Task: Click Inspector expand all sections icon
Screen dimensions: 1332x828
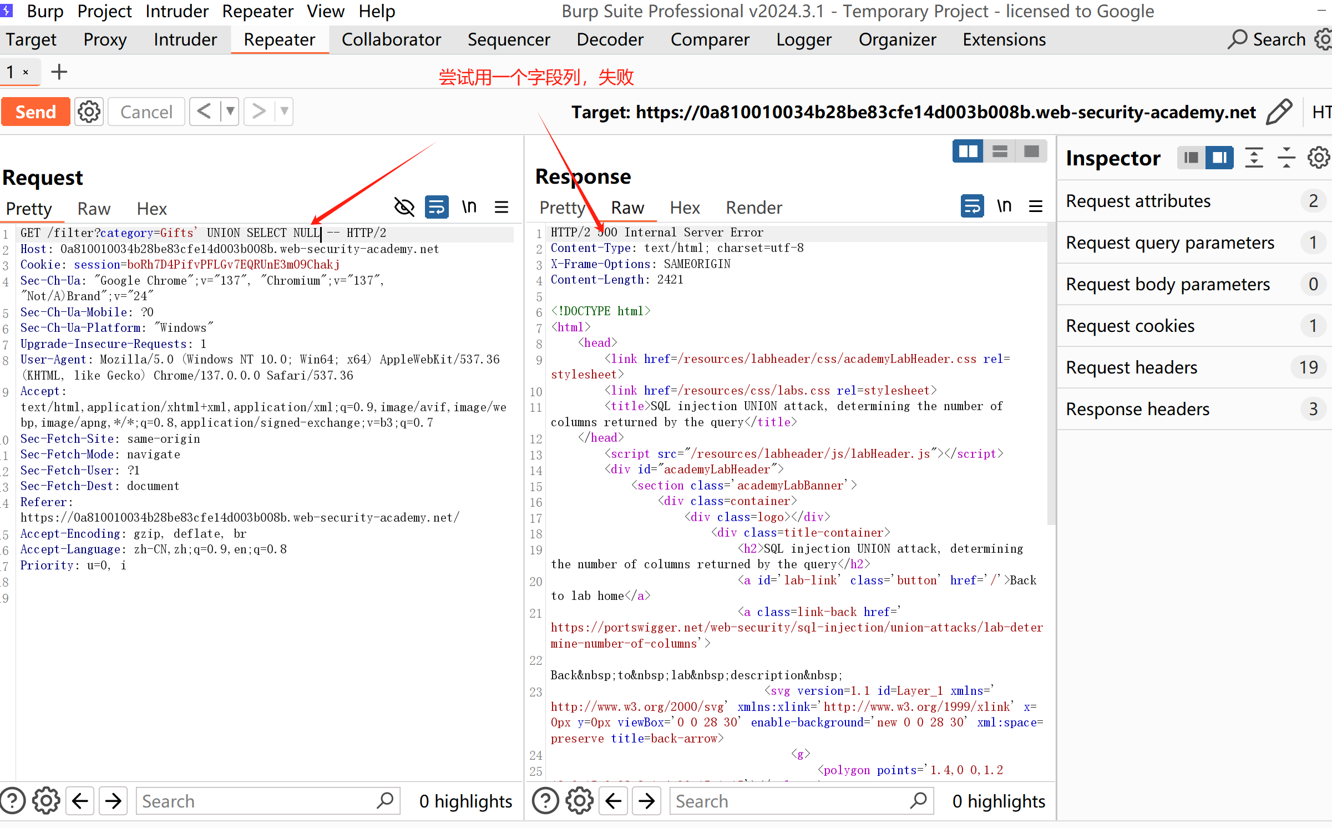Action: point(1254,158)
